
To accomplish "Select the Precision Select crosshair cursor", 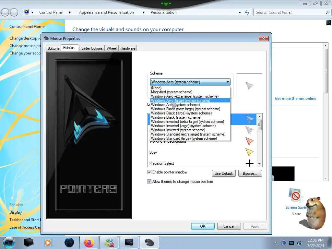I will [249, 163].
